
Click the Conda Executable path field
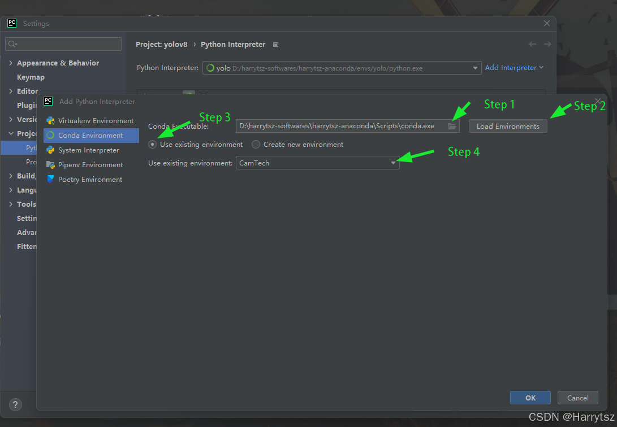347,126
